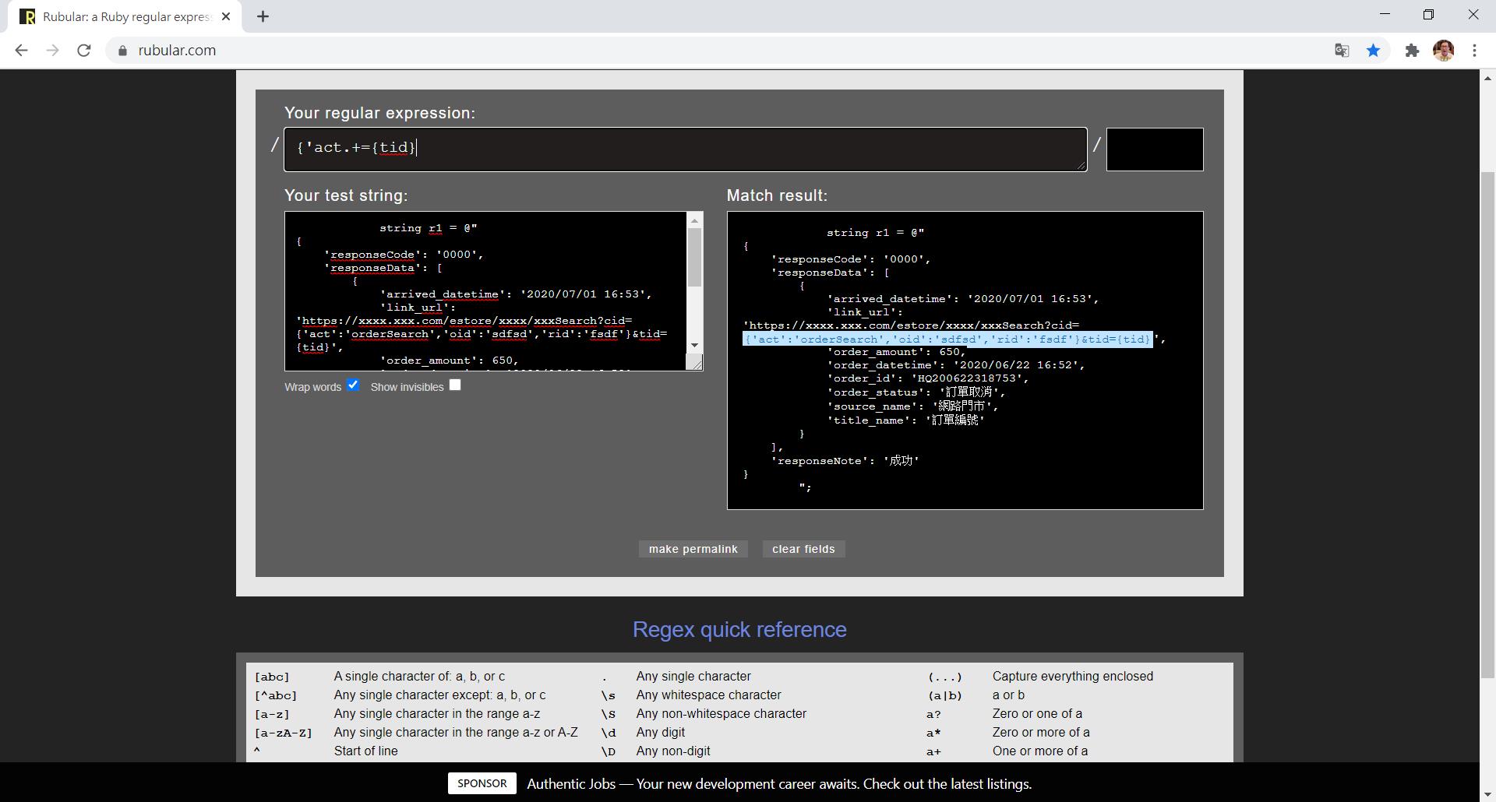
Task: Click the bookmark star icon
Action: point(1373,51)
